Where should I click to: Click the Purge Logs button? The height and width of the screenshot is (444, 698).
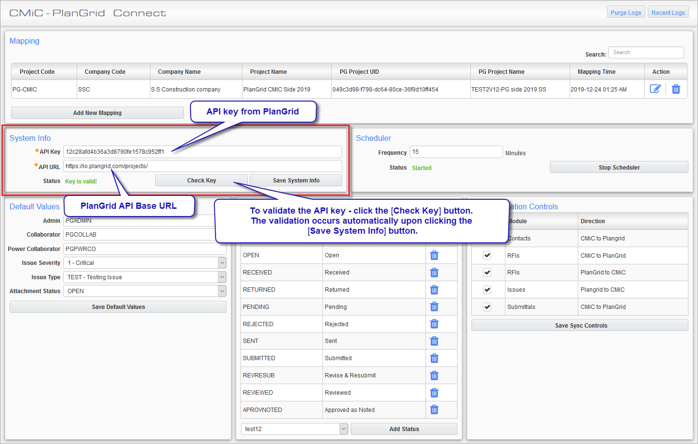point(626,12)
